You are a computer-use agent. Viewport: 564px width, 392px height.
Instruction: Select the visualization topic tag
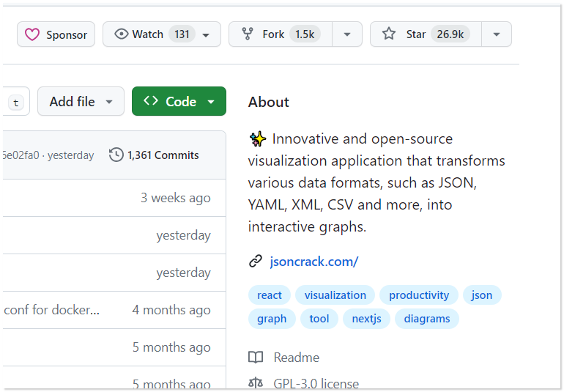point(335,295)
